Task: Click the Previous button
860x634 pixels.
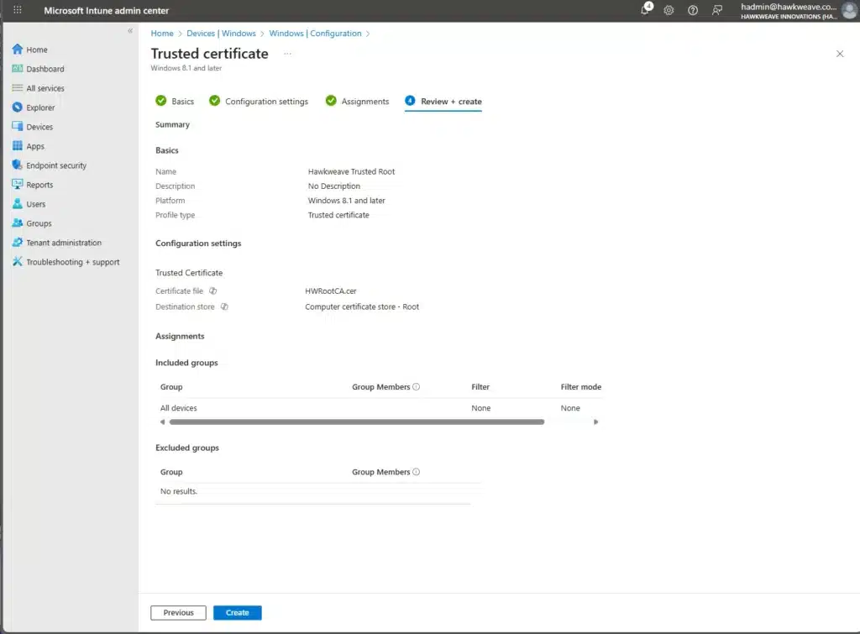Action: click(178, 613)
